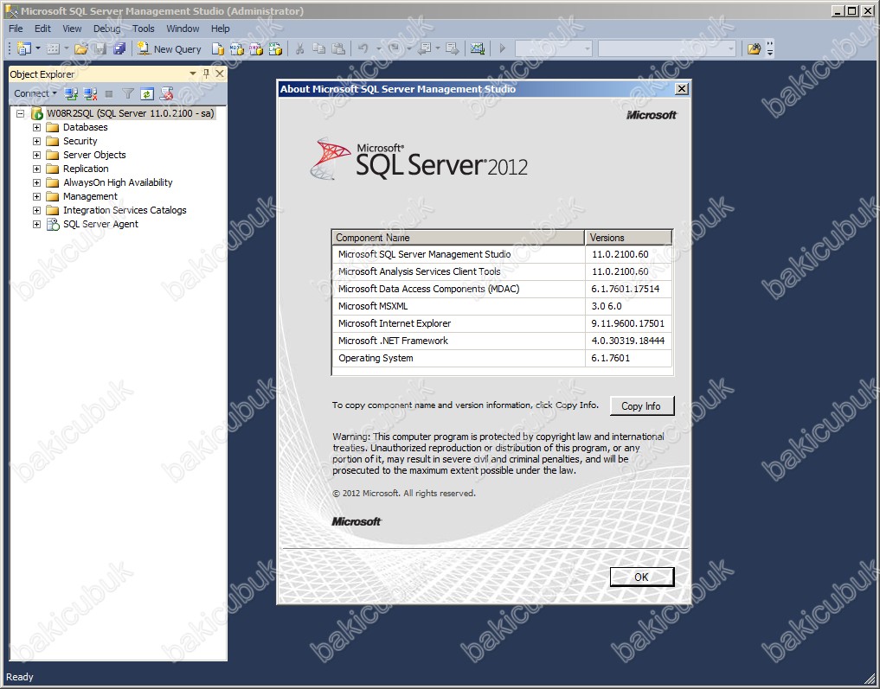The image size is (880, 689).
Task: Open the Edit menu
Action: click(x=42, y=29)
